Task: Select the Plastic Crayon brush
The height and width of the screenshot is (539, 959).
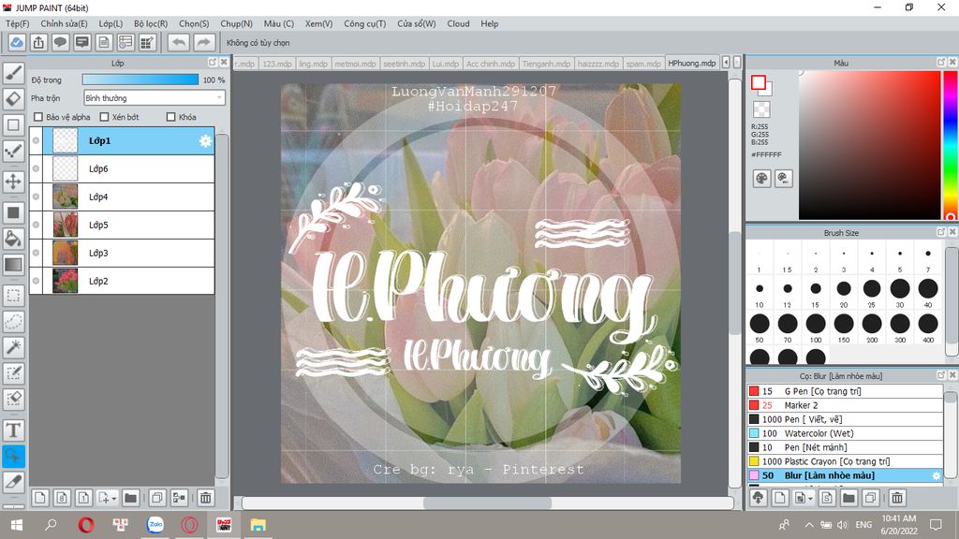Action: coord(845,461)
